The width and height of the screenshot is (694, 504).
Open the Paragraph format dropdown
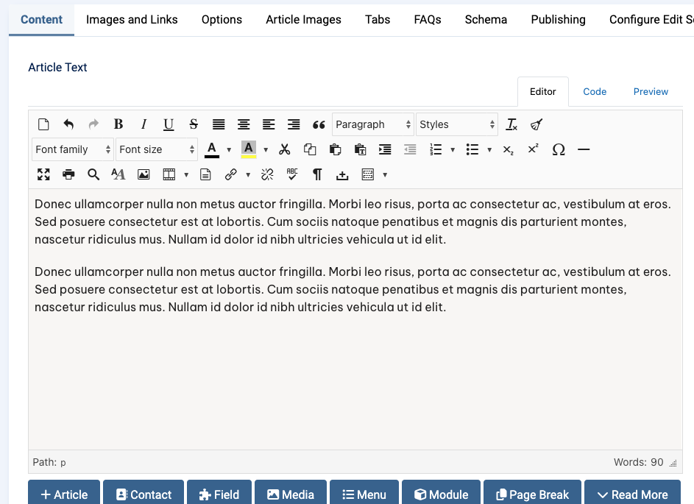tap(373, 124)
